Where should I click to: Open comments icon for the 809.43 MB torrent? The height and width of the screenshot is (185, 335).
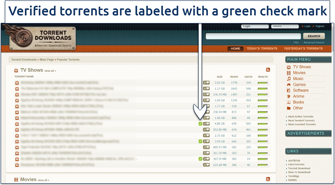click(x=207, y=147)
